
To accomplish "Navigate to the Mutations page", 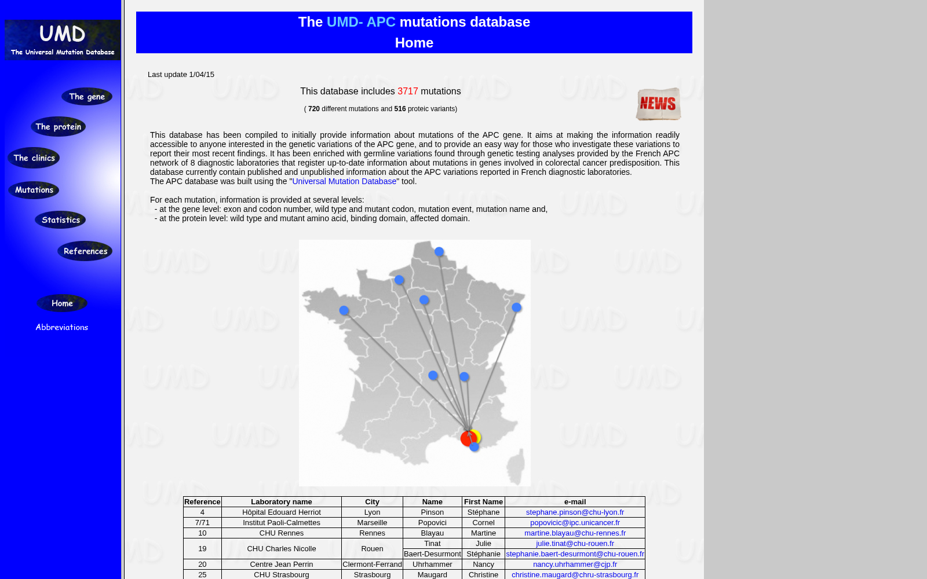I will coord(34,190).
